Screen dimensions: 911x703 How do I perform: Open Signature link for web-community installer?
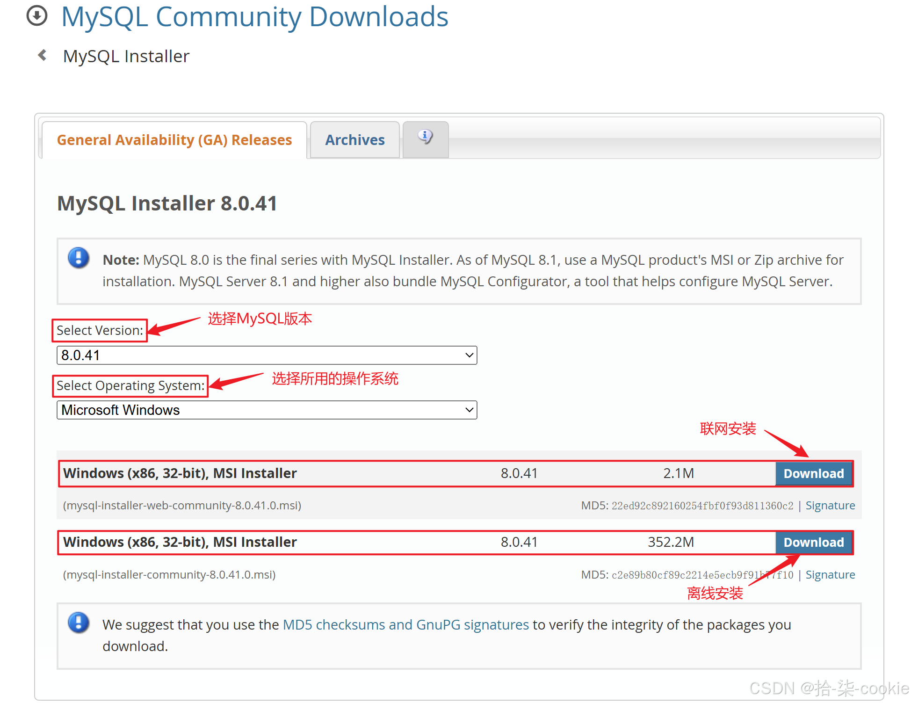(x=830, y=506)
